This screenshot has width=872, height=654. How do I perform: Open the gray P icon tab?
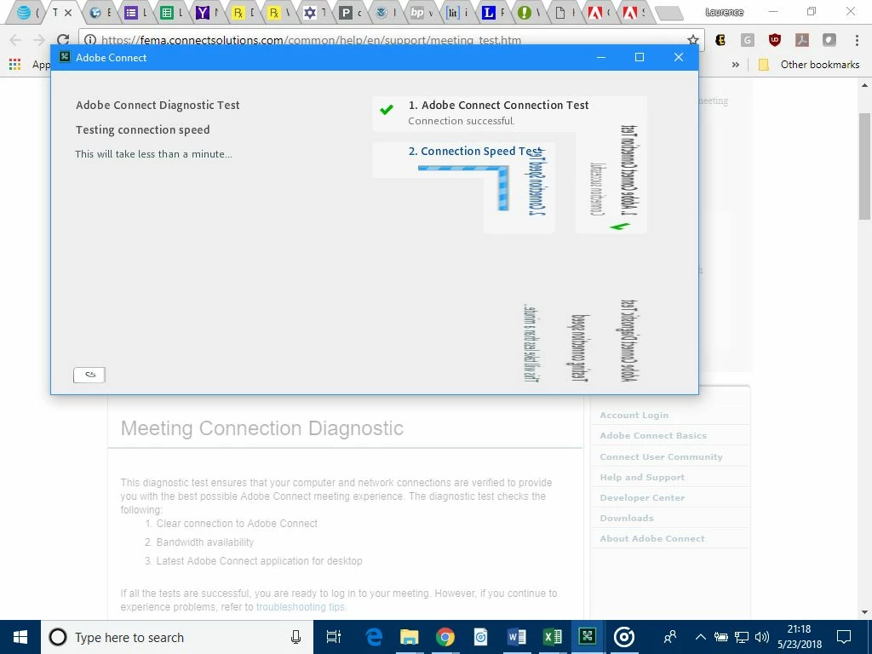[346, 12]
